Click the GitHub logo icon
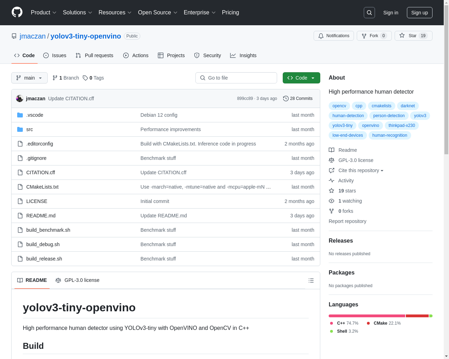 (17, 12)
